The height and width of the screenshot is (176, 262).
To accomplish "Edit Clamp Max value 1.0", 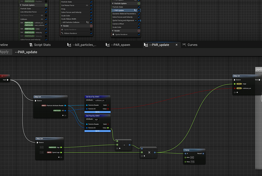I will click(192, 162).
